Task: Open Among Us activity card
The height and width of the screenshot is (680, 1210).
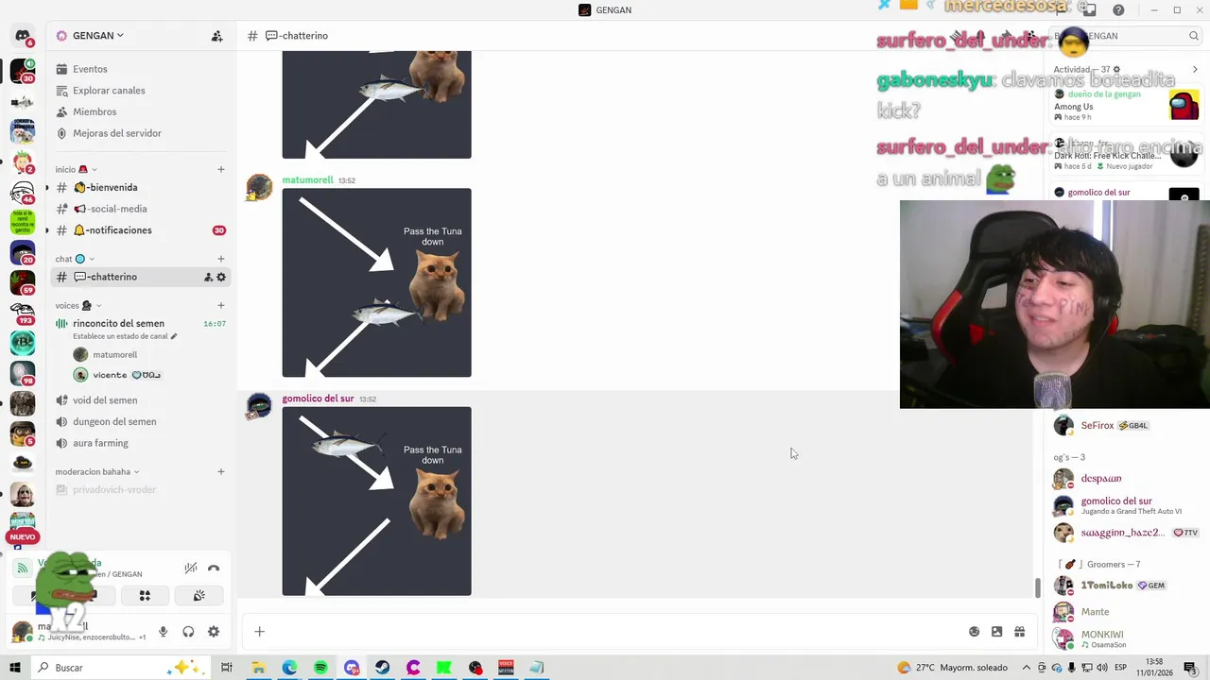Action: pyautogui.click(x=1127, y=106)
